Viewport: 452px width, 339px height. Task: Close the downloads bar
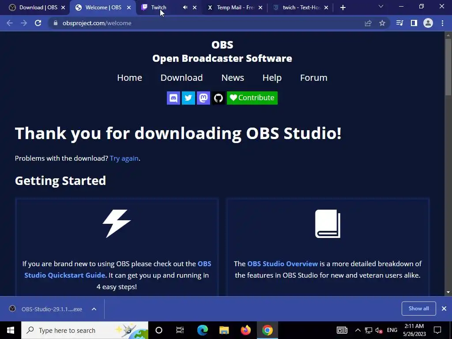click(x=444, y=309)
